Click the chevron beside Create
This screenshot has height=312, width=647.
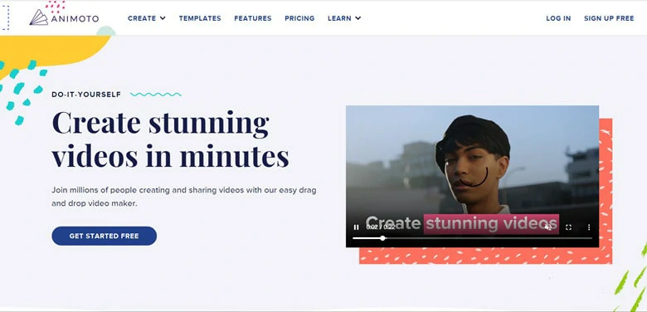163,18
